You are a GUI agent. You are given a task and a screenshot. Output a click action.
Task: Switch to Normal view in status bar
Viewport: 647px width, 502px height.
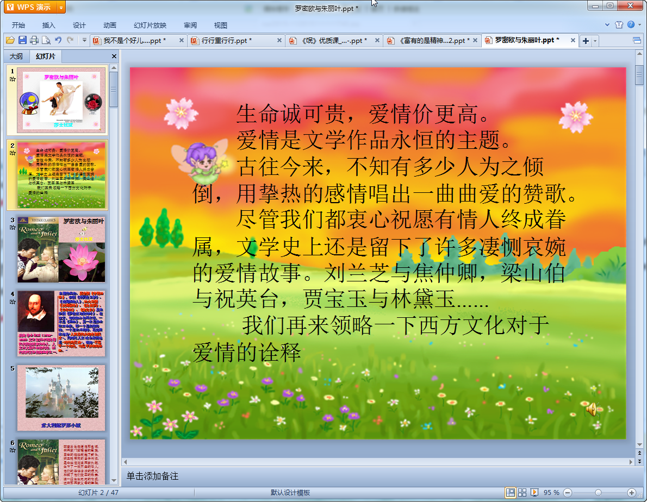coord(511,492)
